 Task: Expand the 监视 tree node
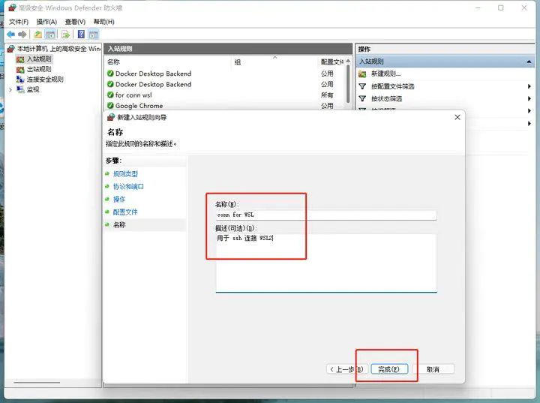coord(10,89)
